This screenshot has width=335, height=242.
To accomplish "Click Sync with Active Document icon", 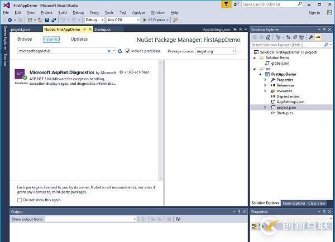I will coord(288,37).
